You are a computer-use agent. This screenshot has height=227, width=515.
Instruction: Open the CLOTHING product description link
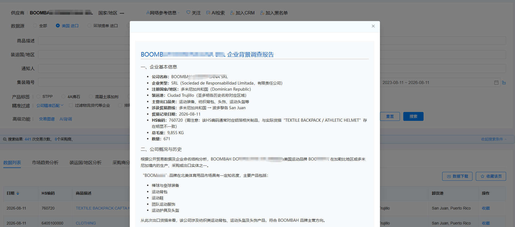[x=86, y=223]
